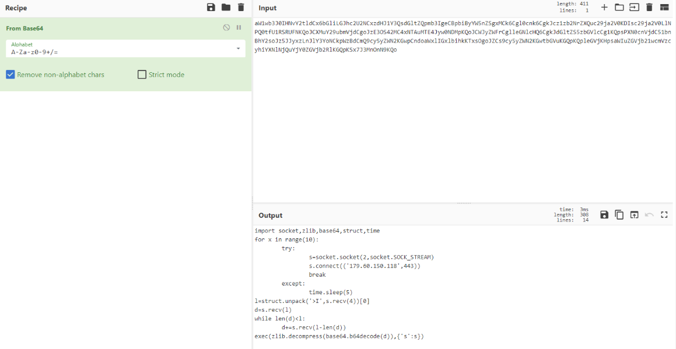Maximise the output pane
The image size is (676, 349).
point(664,214)
